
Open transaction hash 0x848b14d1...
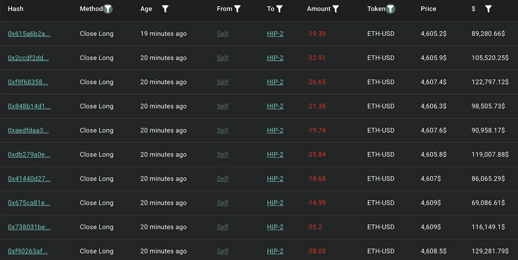(x=29, y=106)
